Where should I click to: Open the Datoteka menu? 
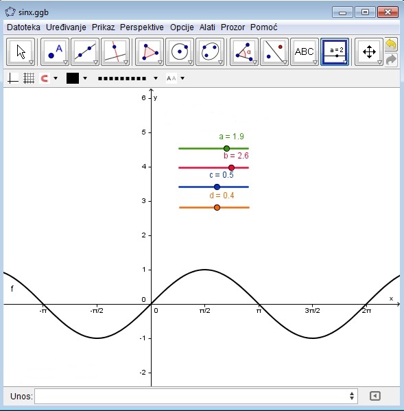click(x=23, y=27)
